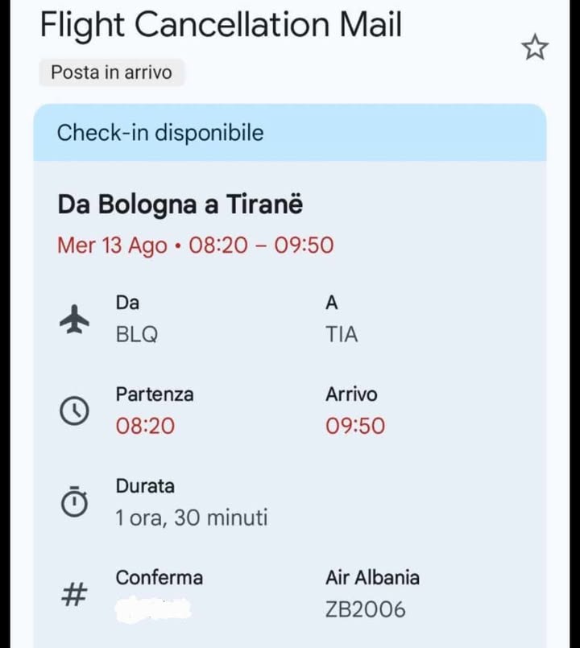This screenshot has width=580, height=648.
Task: Select arrival airport code TIA
Action: (342, 335)
